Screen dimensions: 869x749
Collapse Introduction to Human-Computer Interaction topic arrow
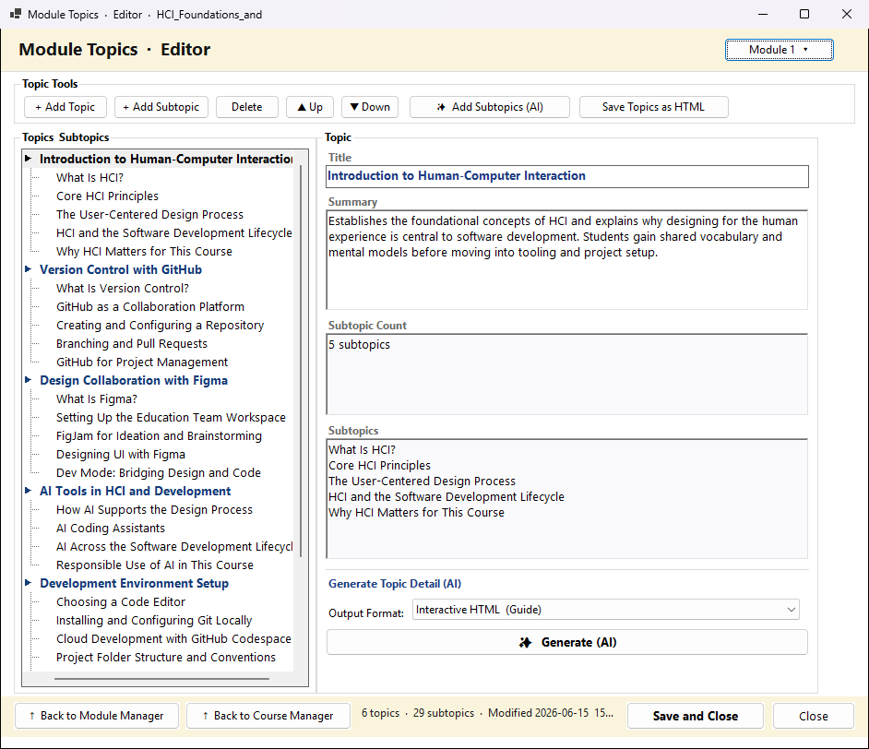[29, 159]
